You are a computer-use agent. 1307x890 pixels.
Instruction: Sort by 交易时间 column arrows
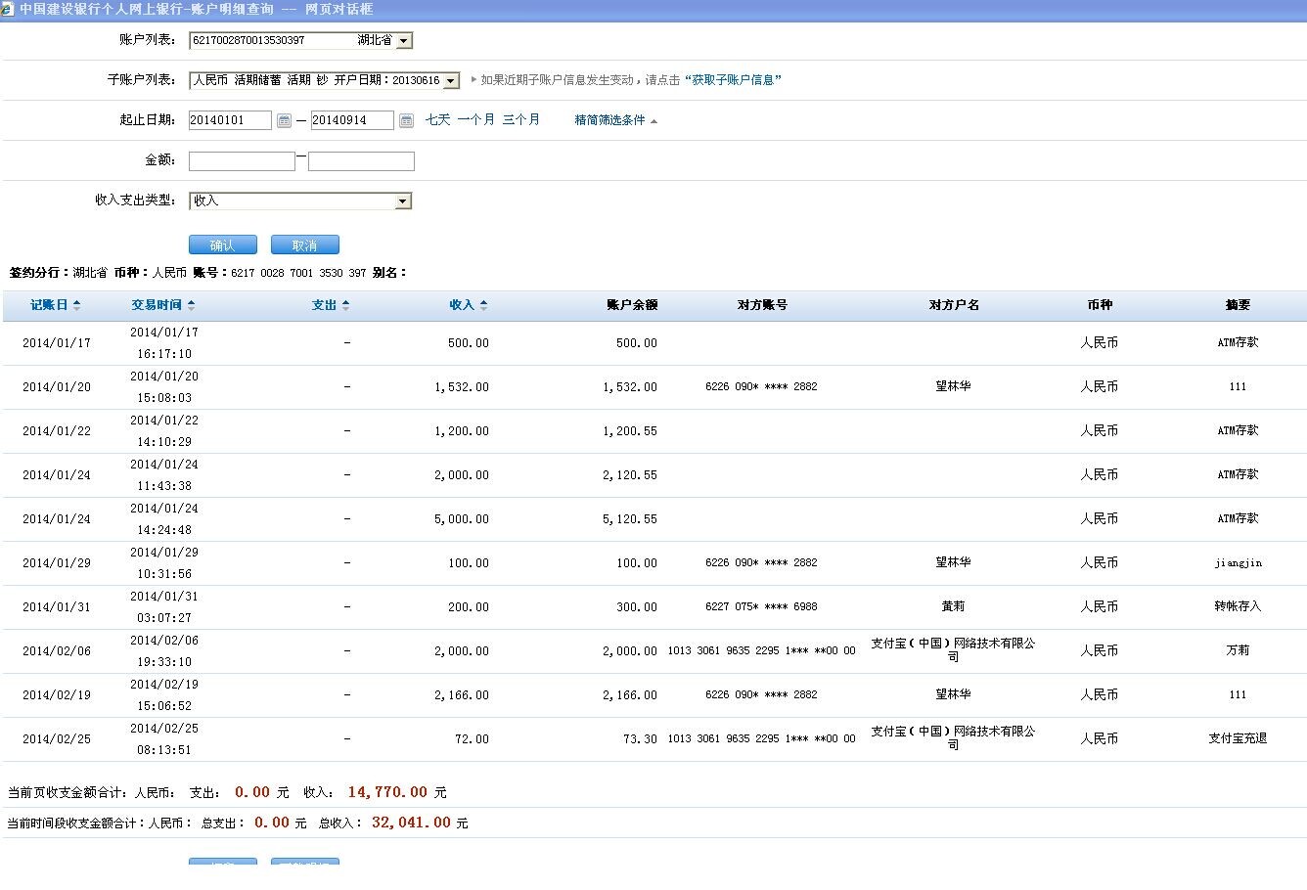point(191,305)
